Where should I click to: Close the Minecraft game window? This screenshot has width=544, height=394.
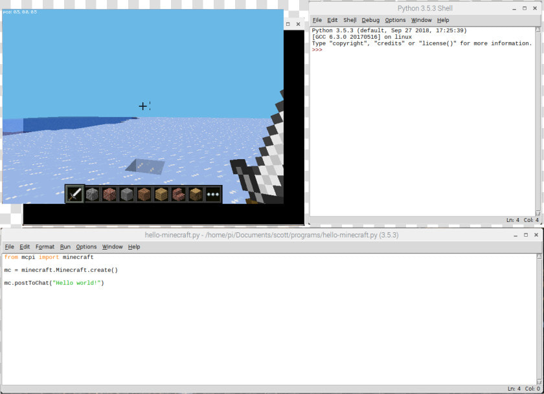tap(299, 24)
